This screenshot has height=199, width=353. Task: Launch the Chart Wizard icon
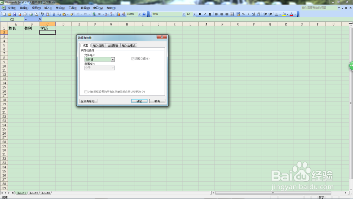(118, 14)
